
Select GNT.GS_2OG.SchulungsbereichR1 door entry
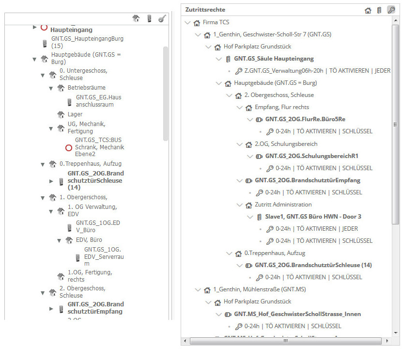(311, 156)
